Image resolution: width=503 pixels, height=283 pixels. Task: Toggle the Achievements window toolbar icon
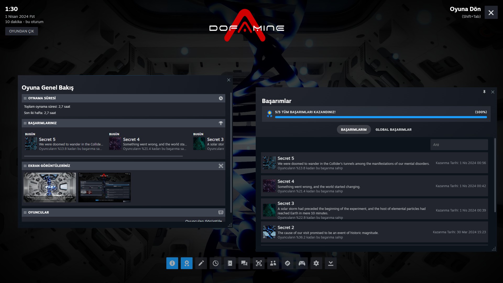(x=187, y=263)
